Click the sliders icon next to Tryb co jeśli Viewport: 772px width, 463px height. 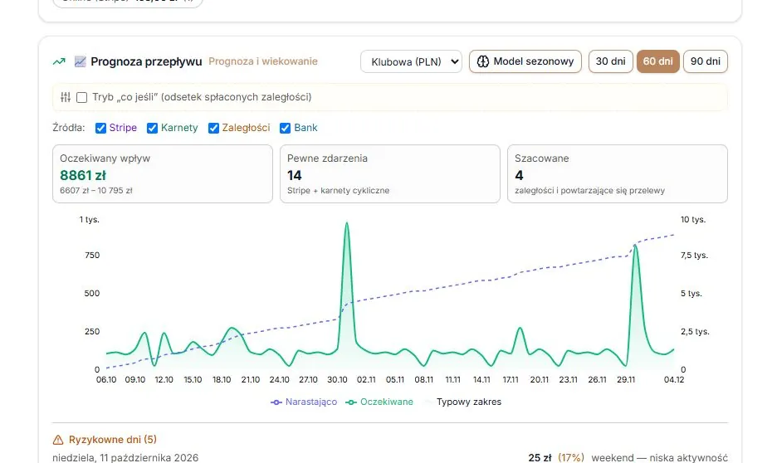click(66, 97)
